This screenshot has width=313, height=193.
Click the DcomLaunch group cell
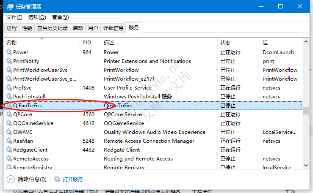tap(278, 52)
